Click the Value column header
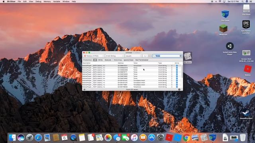 click(x=135, y=63)
